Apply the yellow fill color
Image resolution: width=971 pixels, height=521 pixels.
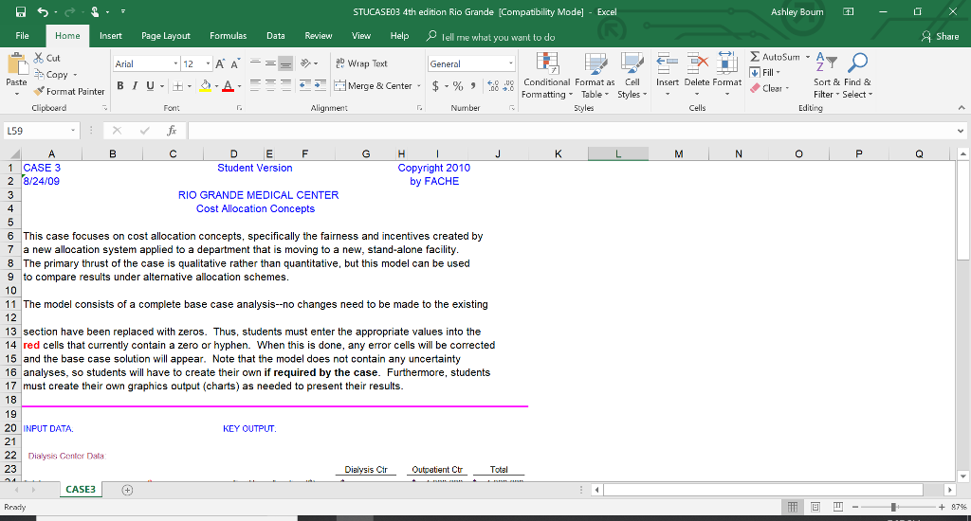(206, 86)
